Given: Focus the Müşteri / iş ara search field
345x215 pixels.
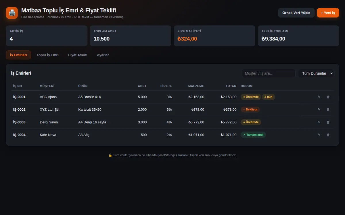Looking at the screenshot, I should pyautogui.click(x=269, y=73).
